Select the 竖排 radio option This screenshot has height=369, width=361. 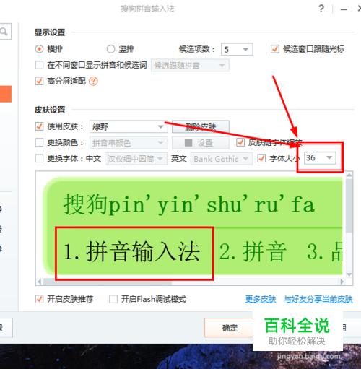110,49
